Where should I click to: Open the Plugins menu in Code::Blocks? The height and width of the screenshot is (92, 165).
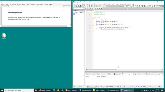pyautogui.click(x=118, y=4)
